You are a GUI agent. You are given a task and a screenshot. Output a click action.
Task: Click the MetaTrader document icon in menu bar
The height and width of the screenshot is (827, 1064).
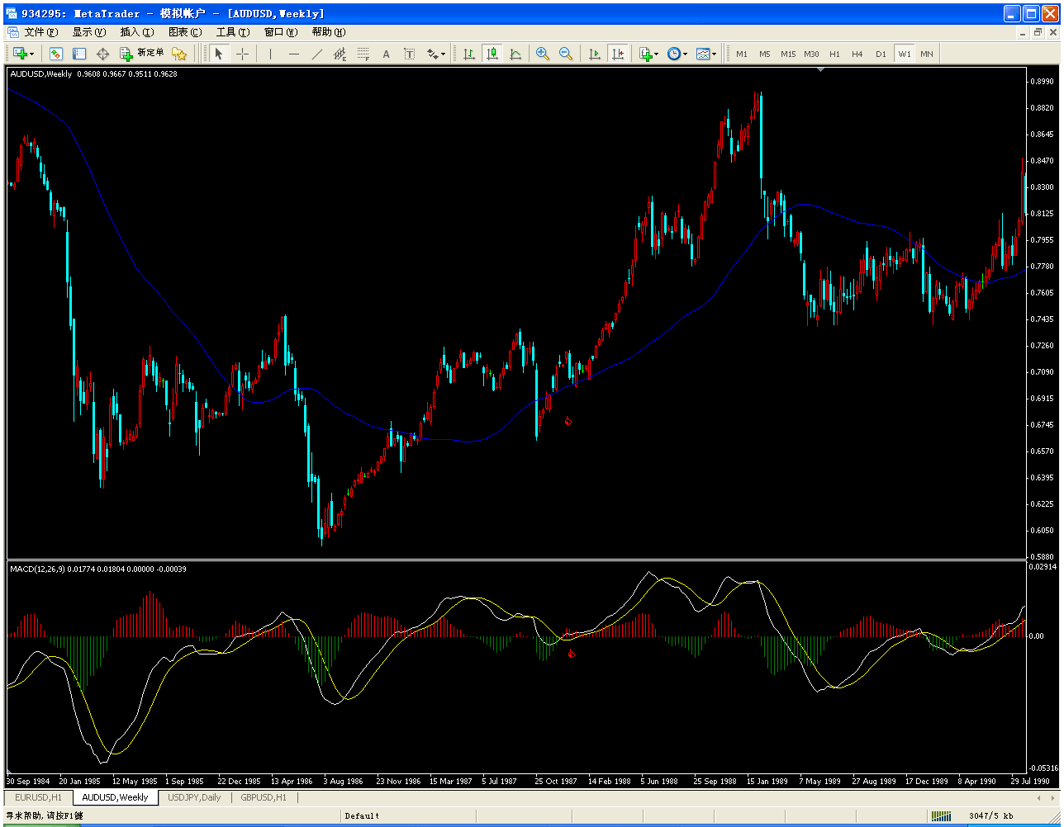coord(12,32)
